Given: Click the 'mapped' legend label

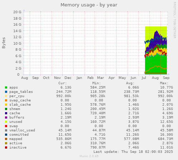Looking at the screenshot, I should point(16,139).
